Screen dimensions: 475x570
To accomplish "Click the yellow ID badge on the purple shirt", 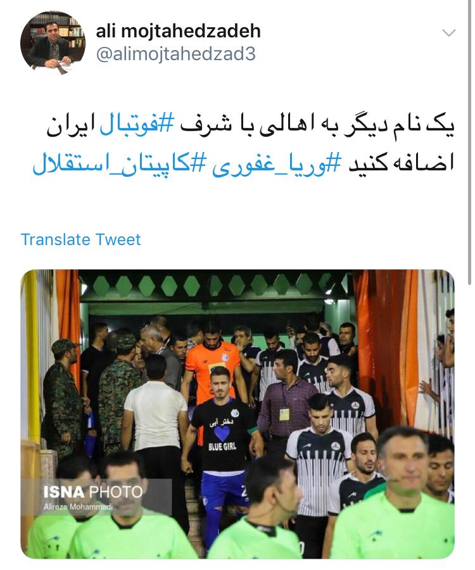I will pos(284,414).
